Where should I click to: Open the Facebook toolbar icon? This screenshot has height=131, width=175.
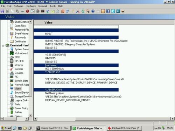[x=108, y=11]
